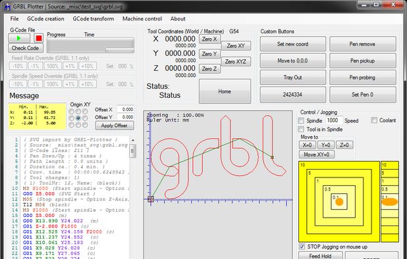Open the GCode transform menu

click(x=93, y=18)
